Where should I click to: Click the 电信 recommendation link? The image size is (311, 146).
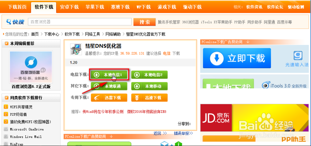pos(167,53)
